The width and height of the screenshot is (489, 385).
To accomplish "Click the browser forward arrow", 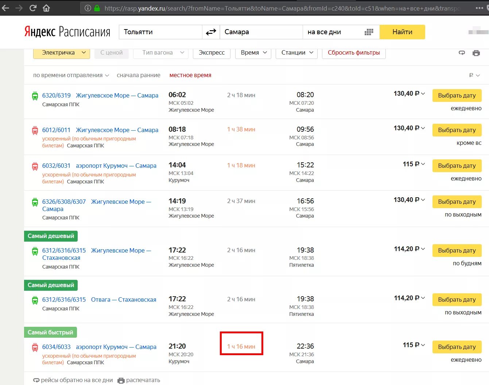I will point(19,8).
